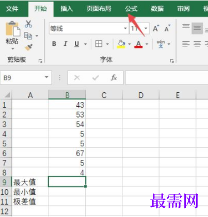This screenshot has height=217, width=208.
Task: Select row 1 header
Action: coord(6,105)
